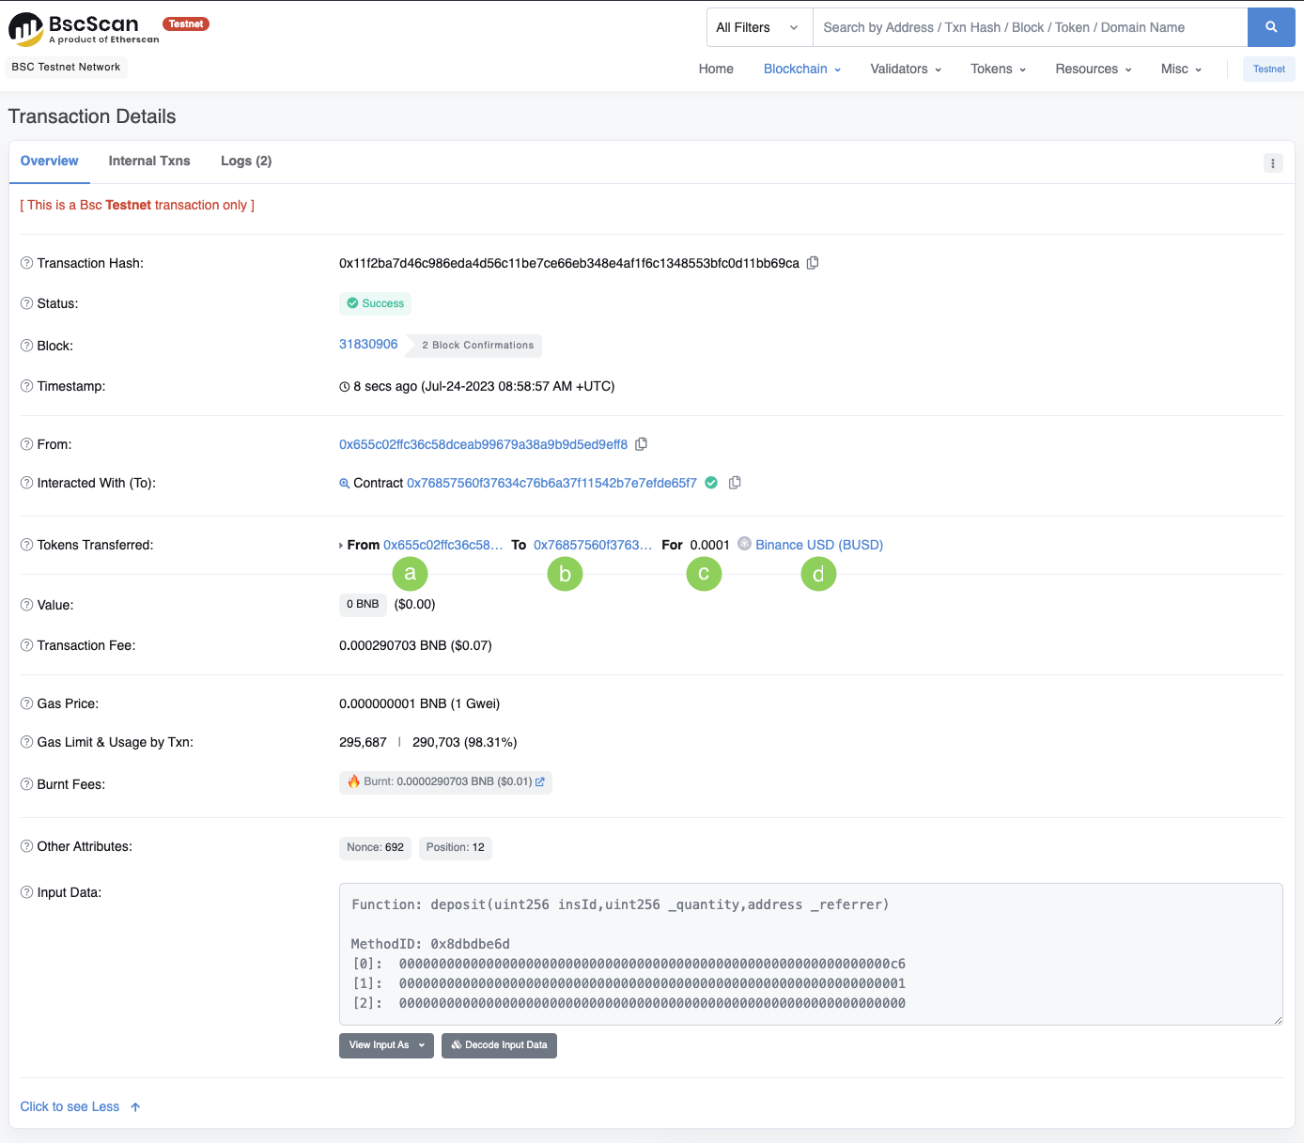Open the All Filters dropdown
The image size is (1304, 1143).
[x=758, y=27]
